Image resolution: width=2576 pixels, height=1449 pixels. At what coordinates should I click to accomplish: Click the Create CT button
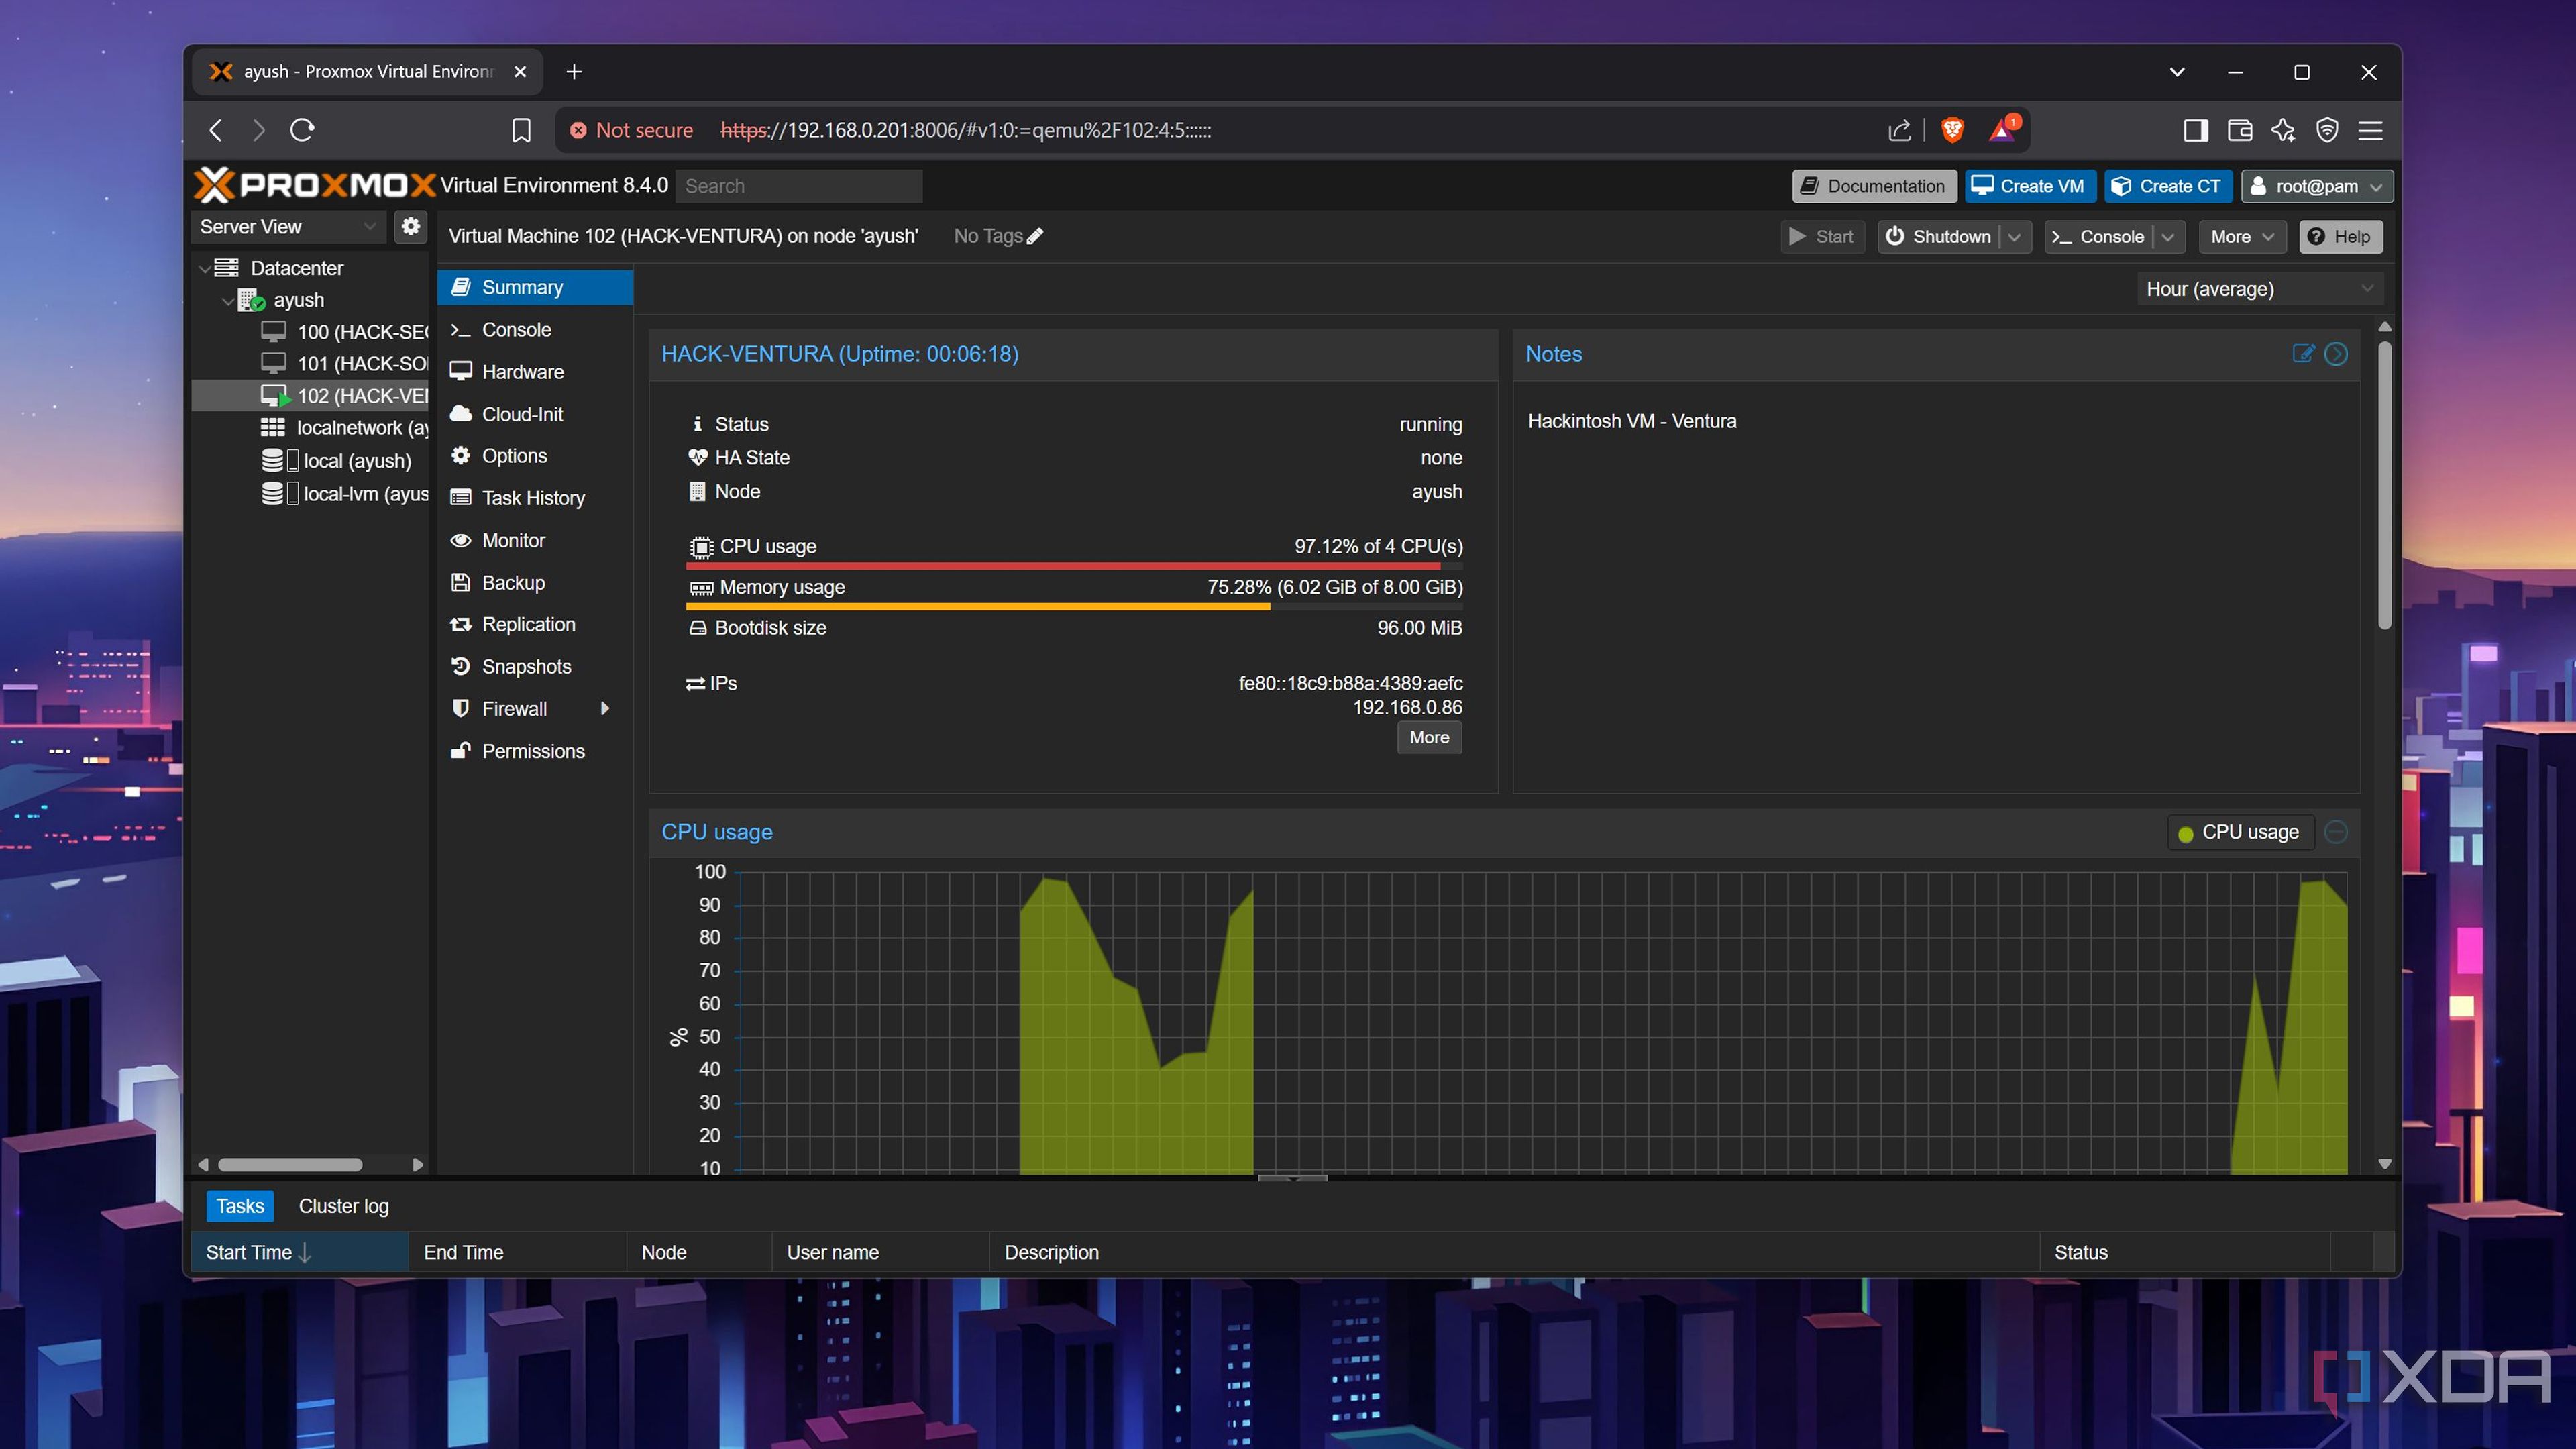point(2168,186)
